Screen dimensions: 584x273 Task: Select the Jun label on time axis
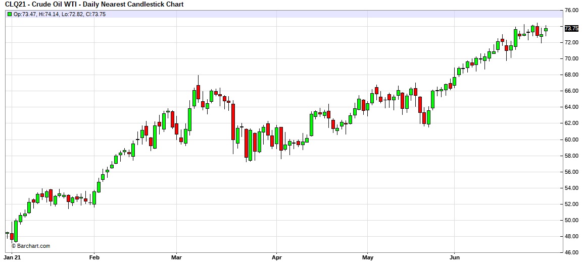point(454,257)
